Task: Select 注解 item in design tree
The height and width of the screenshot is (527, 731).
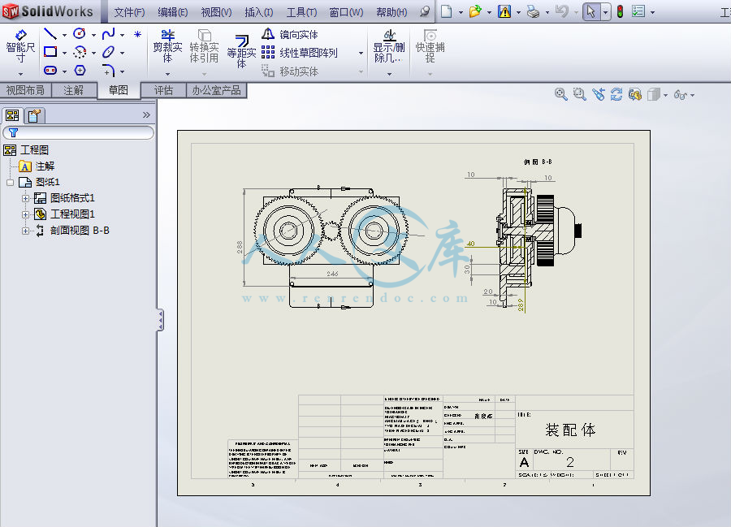Action: [x=37, y=166]
